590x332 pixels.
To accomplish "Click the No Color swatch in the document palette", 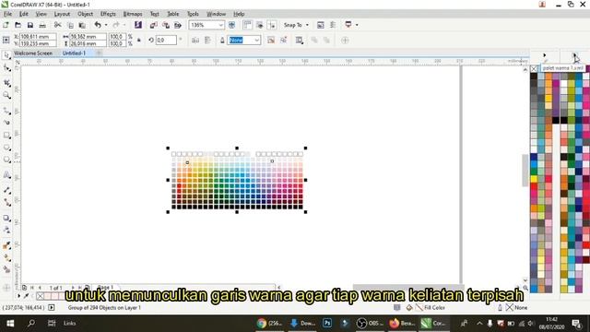I will click(x=40, y=296).
